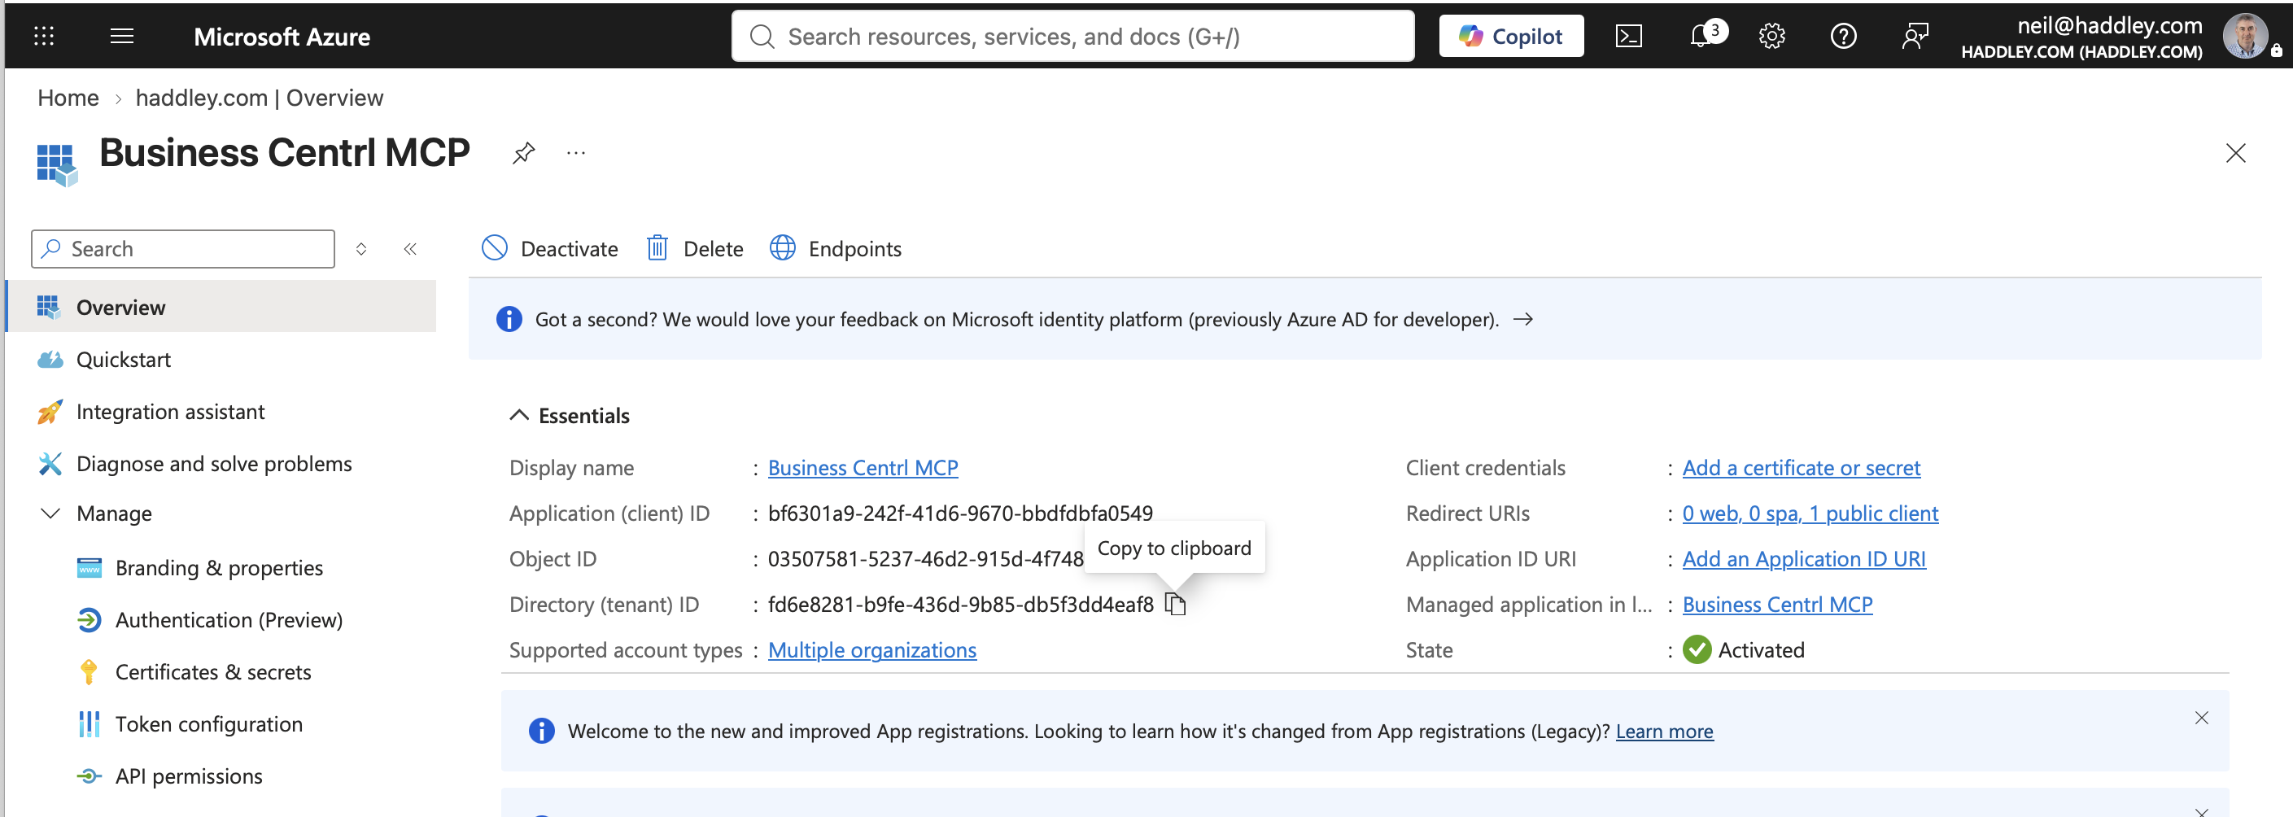Focus the global search resources box
The image size is (2293, 817).
[x=1072, y=37]
